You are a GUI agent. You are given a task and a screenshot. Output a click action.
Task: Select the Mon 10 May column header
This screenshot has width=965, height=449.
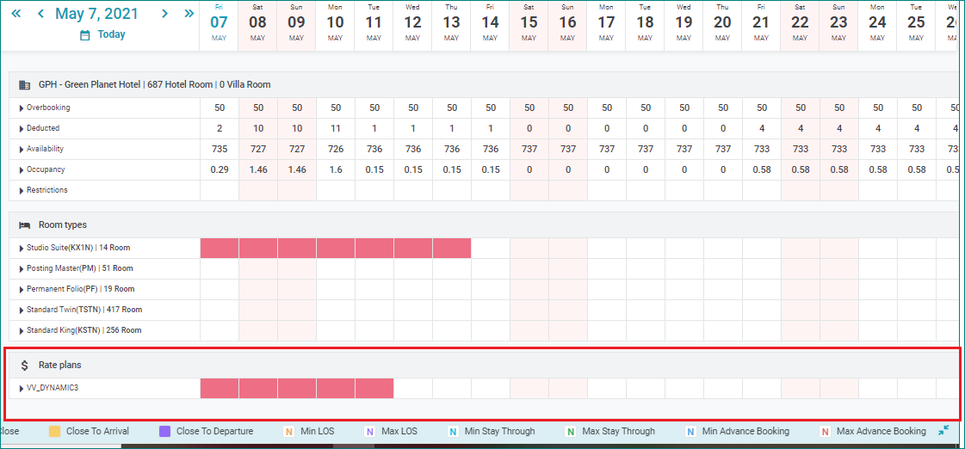[335, 24]
